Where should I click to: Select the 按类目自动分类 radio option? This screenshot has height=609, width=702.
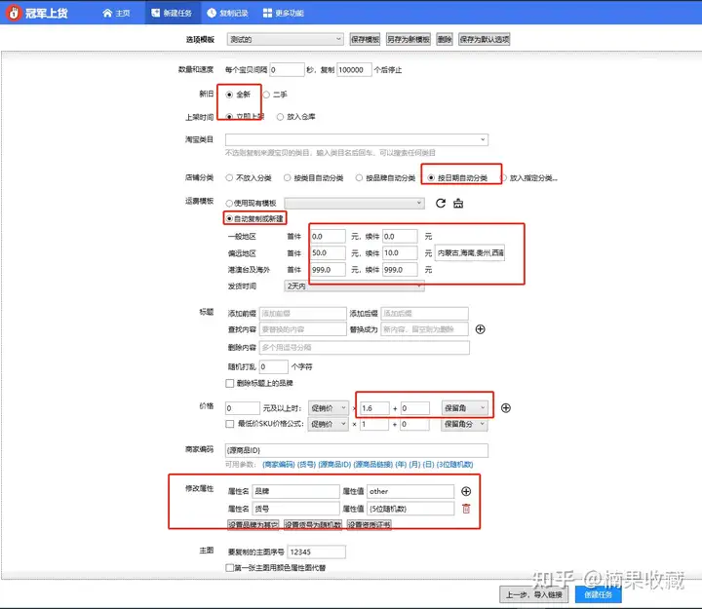pyautogui.click(x=287, y=177)
